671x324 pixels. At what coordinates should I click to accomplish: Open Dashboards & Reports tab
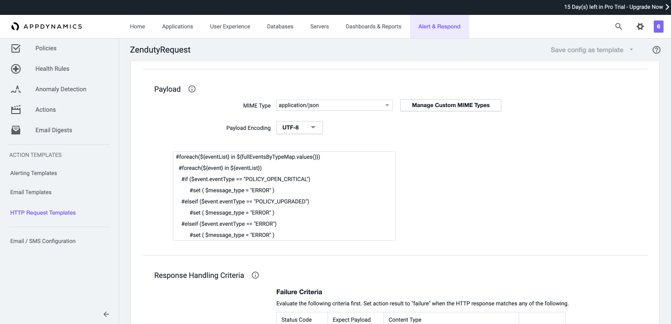[373, 27]
